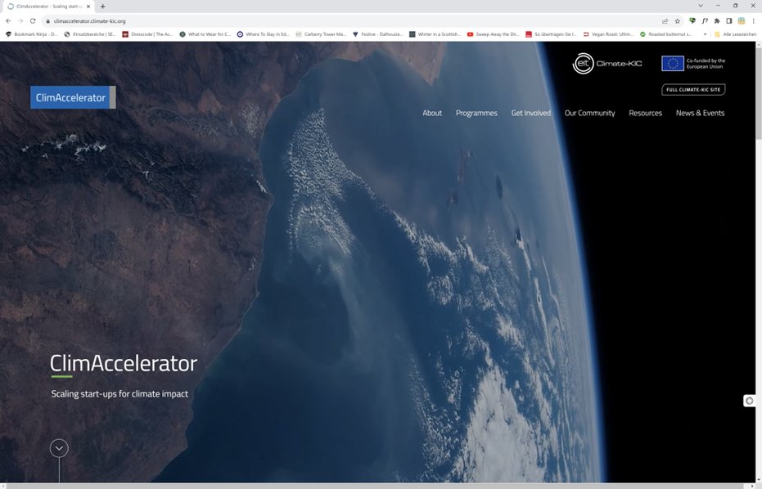Reload the page with the refresh icon
Image resolution: width=762 pixels, height=489 pixels.
pyautogui.click(x=33, y=21)
